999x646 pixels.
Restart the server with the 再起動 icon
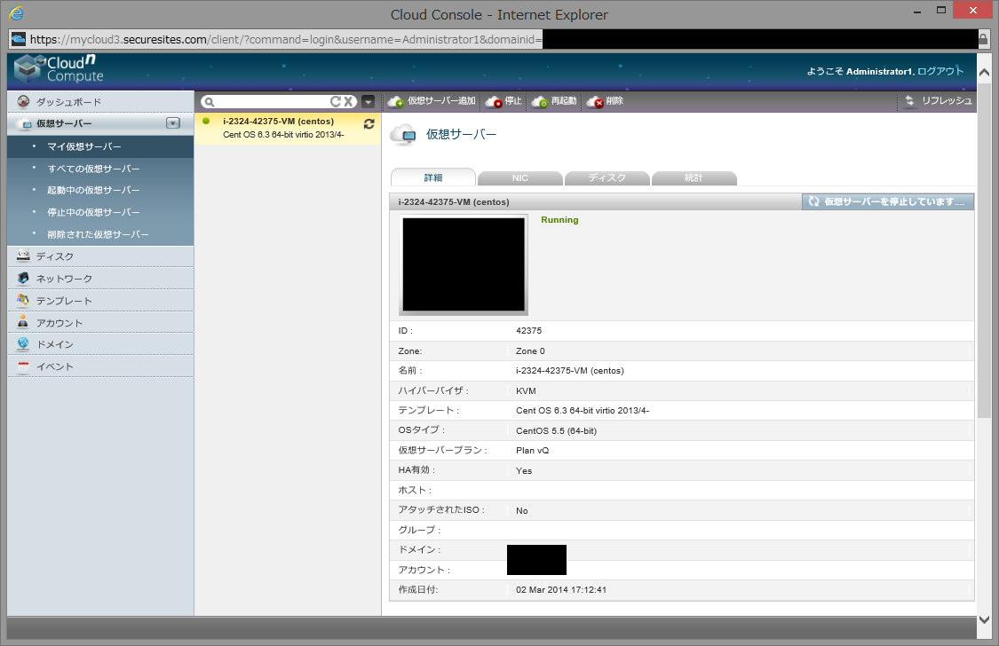[x=540, y=102]
